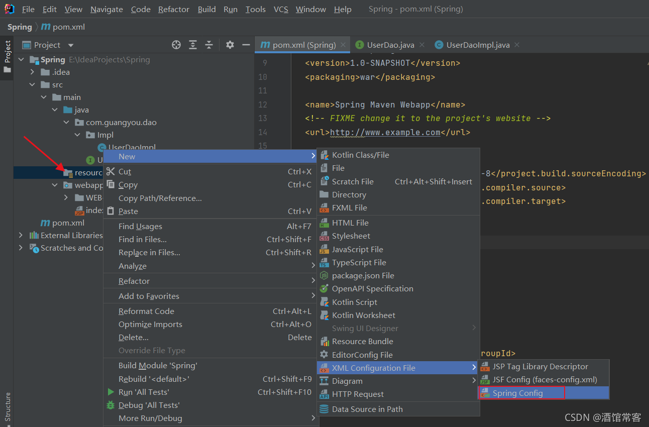Click the FXML File icon
This screenshot has width=649, height=427.
point(324,207)
